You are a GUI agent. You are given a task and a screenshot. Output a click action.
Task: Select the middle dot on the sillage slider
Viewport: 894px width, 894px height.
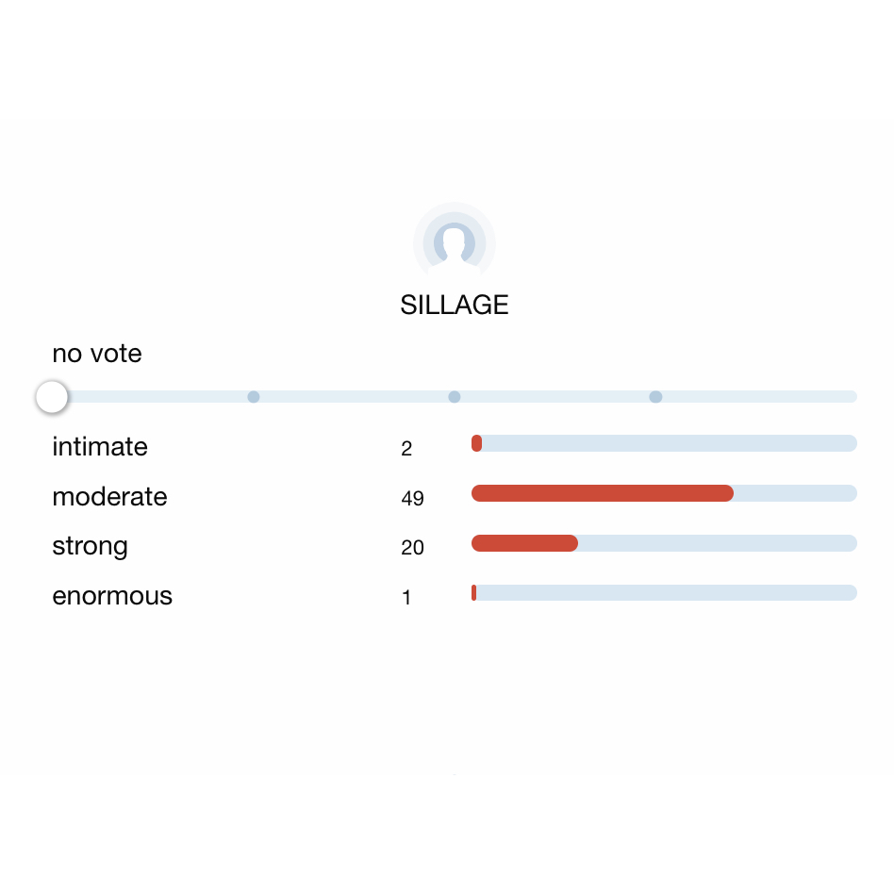455,397
